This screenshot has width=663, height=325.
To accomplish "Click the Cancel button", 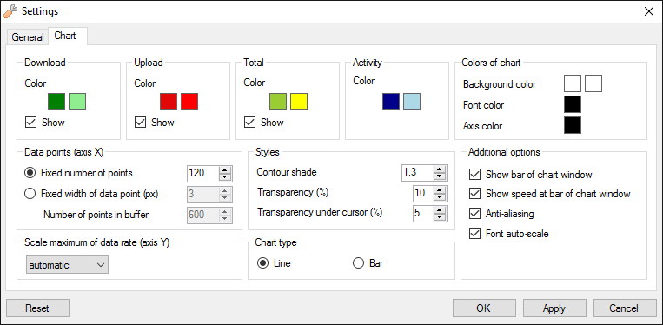I will [625, 308].
